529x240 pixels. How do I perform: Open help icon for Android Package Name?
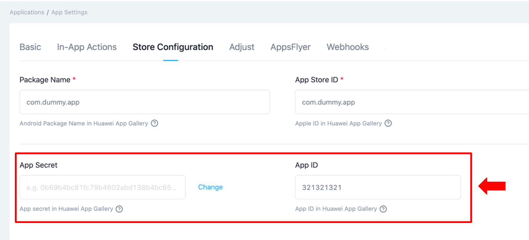pos(154,123)
